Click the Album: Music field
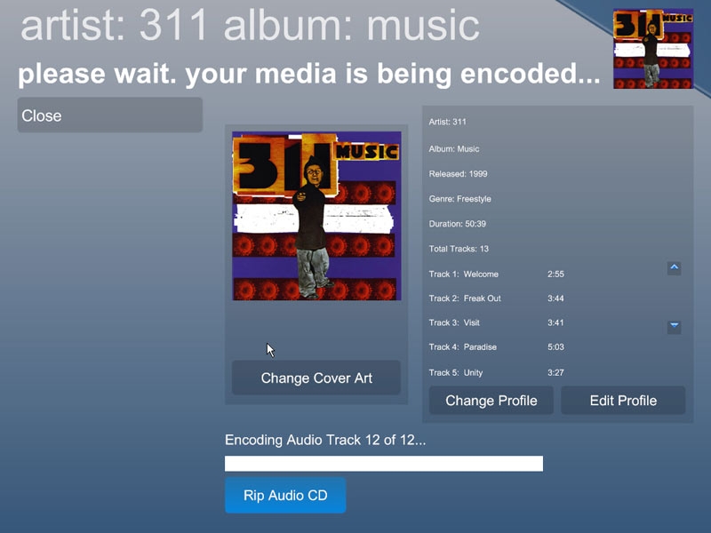711x533 pixels. tap(454, 149)
